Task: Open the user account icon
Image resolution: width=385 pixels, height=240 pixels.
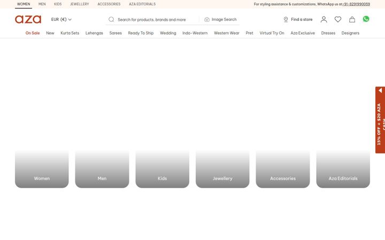Action: [x=324, y=19]
